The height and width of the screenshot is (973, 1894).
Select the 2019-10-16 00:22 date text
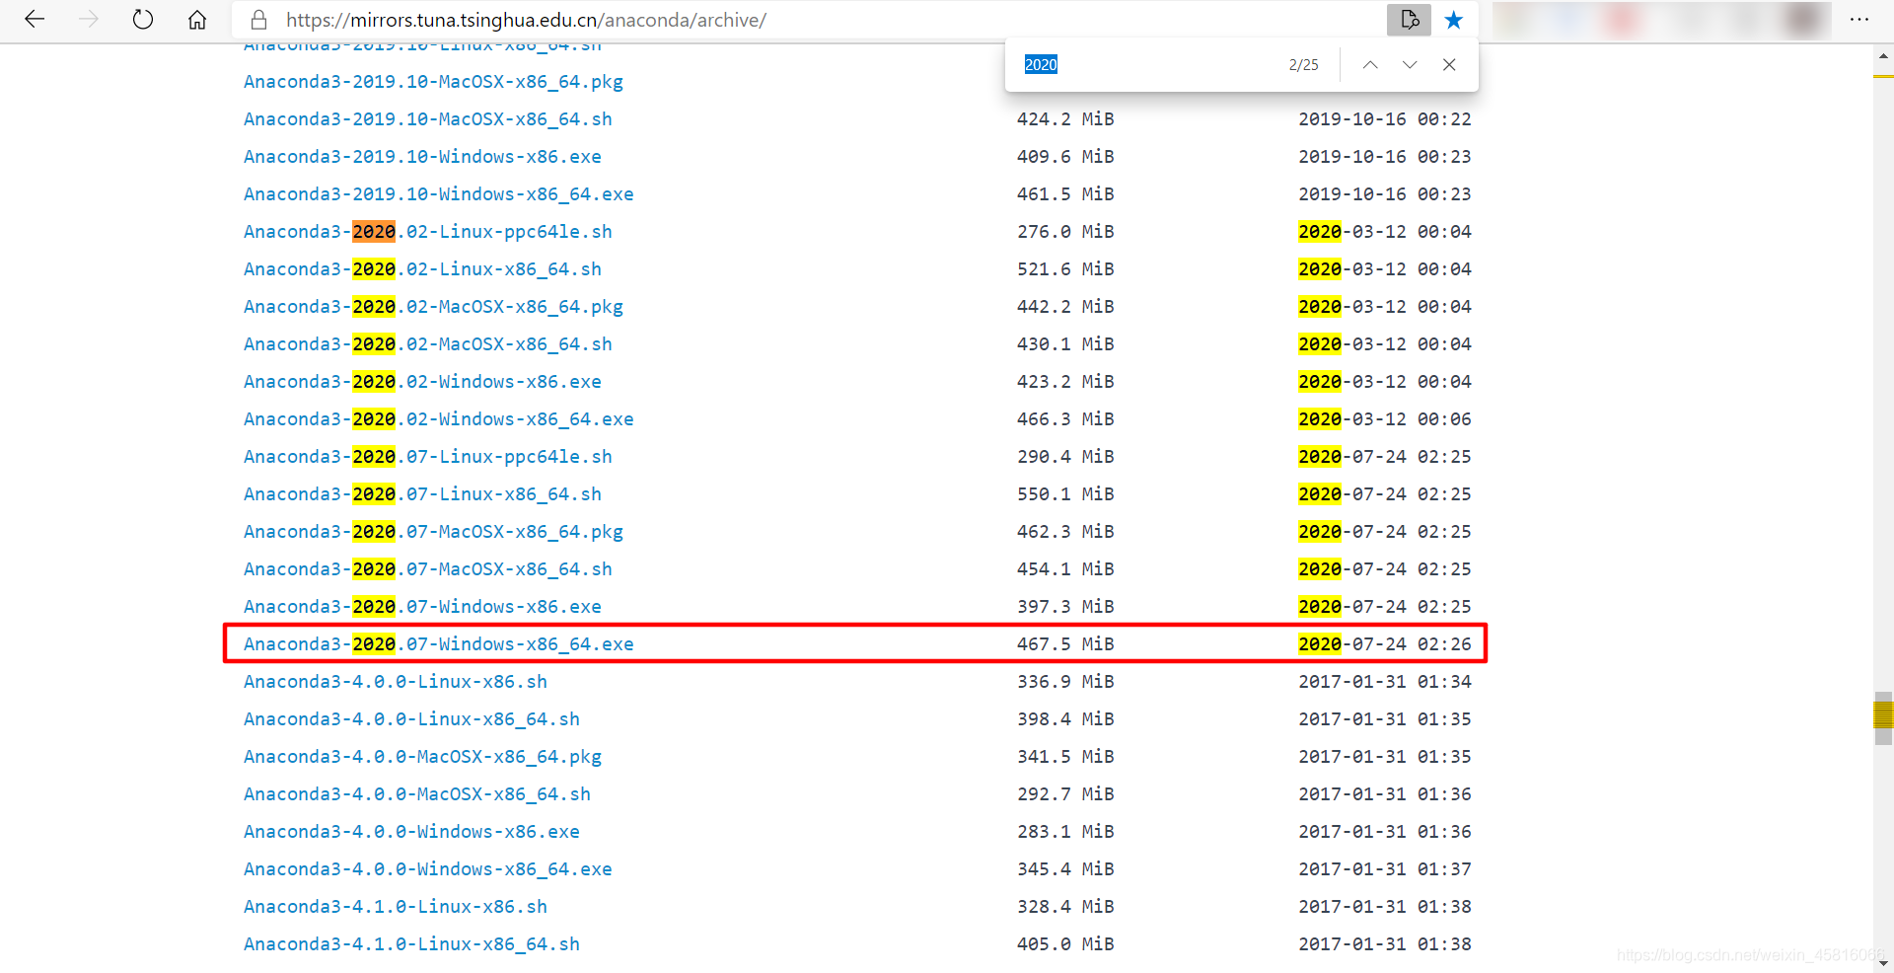pos(1385,119)
